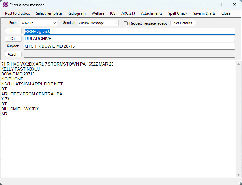This screenshot has height=185, width=242.
Task: Click Save in Drafts
Action: pyautogui.click(x=204, y=13)
